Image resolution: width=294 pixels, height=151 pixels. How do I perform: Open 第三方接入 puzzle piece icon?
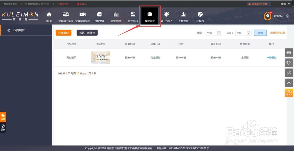(166, 14)
